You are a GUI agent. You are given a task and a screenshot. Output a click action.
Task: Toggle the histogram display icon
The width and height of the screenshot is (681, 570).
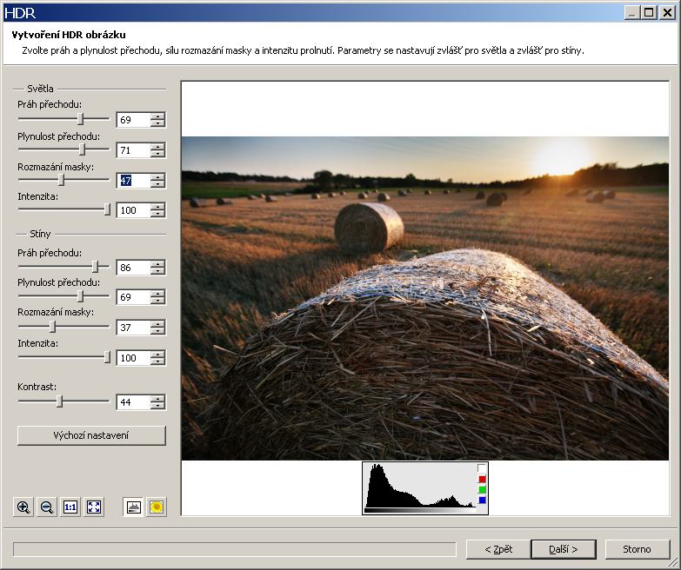point(133,507)
